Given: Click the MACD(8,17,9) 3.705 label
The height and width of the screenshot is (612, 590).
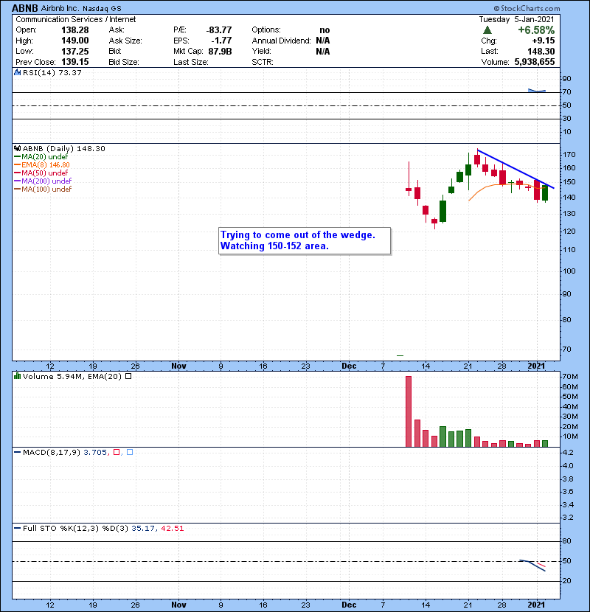Looking at the screenshot, I should click(65, 452).
